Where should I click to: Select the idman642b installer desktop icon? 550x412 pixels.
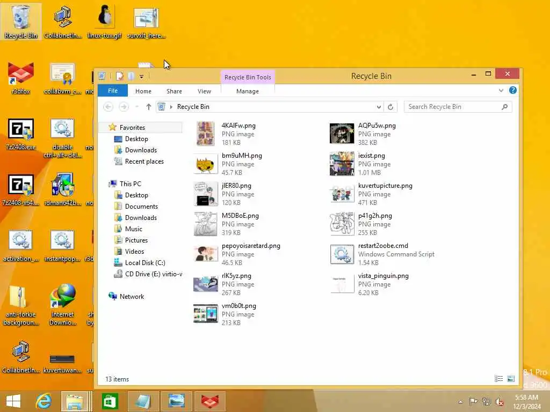click(63, 189)
